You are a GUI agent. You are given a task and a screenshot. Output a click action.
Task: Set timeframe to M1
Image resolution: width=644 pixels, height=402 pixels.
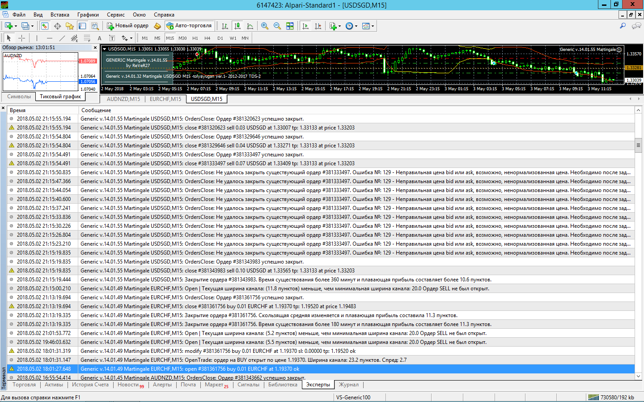(145, 38)
